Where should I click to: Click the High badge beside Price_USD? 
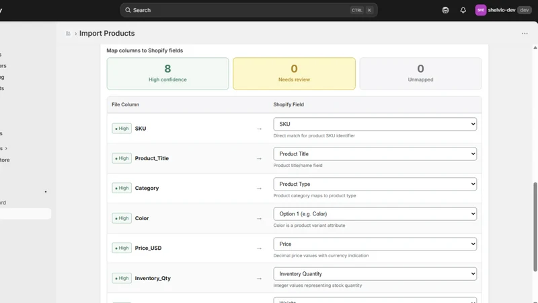[x=122, y=248]
